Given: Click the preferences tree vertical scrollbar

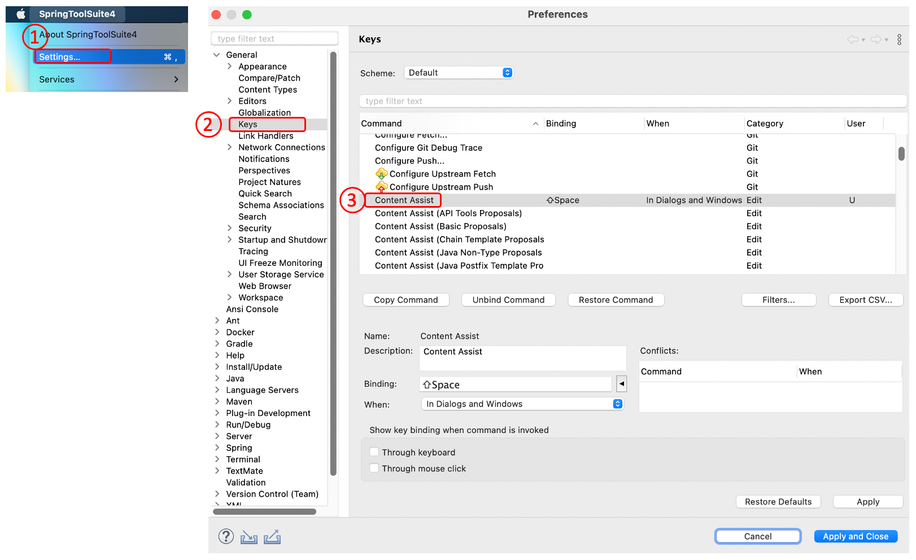Looking at the screenshot, I should (x=333, y=264).
